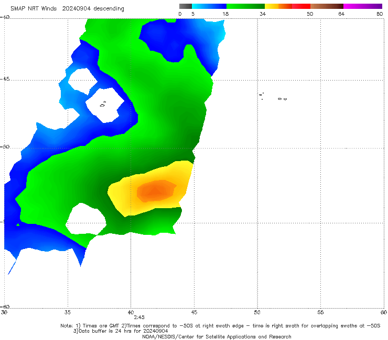The width and height of the screenshot is (388, 340).
Task: Click the orange peak wind core on the map
Action: pos(156,191)
